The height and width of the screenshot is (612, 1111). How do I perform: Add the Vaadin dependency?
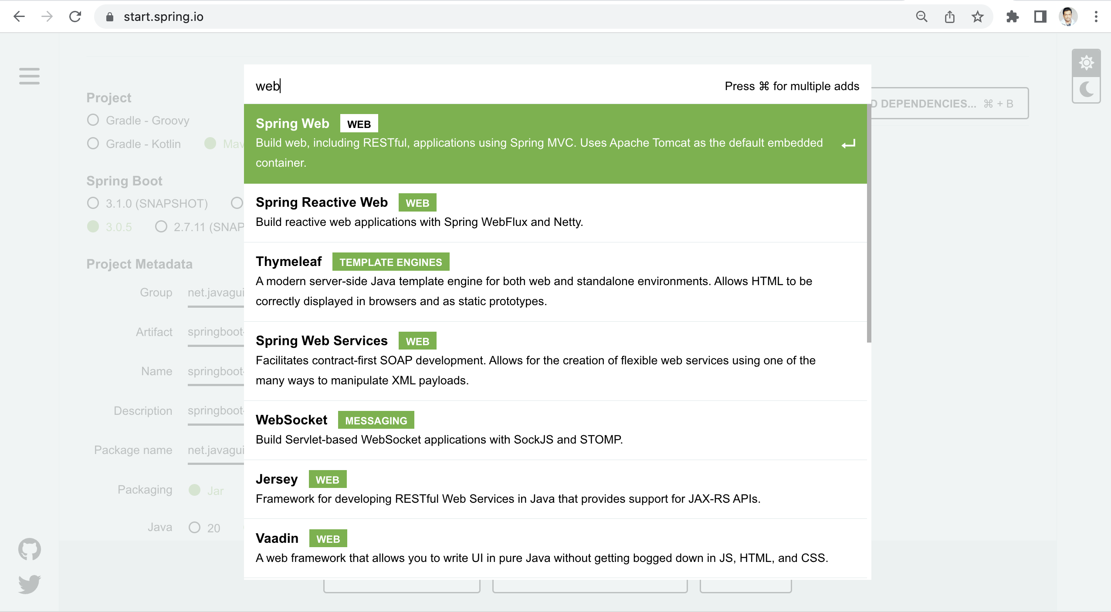555,549
